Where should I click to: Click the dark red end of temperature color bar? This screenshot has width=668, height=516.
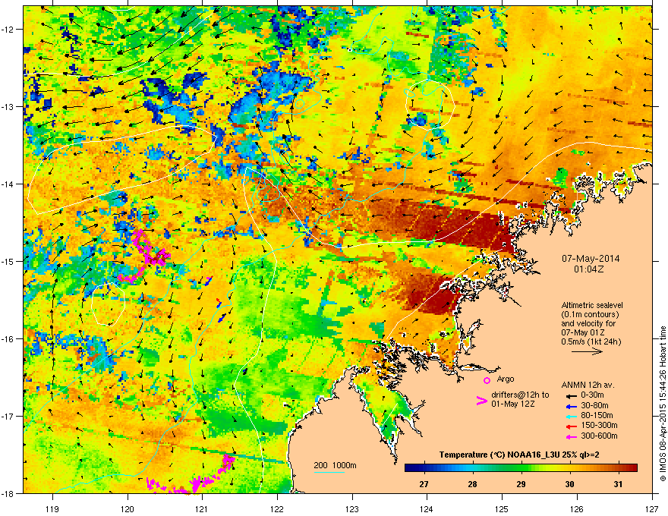(x=634, y=467)
